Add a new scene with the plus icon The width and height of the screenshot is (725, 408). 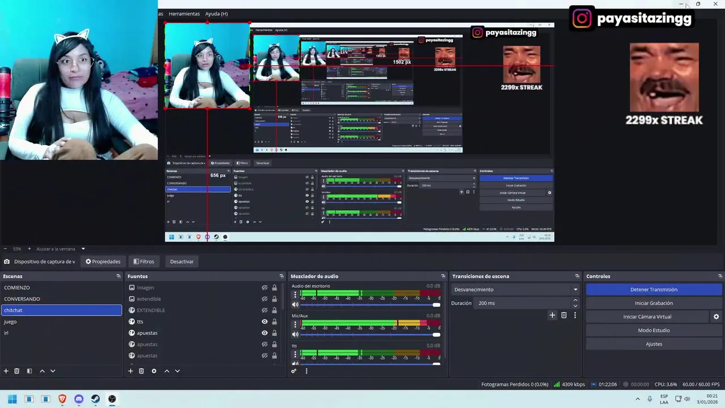coord(6,371)
